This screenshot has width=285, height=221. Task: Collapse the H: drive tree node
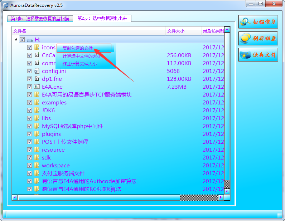click(16, 39)
